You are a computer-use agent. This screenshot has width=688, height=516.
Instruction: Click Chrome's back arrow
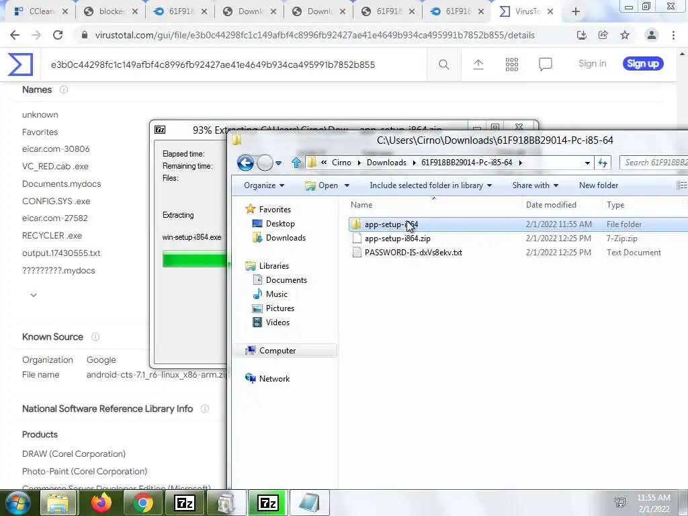click(15, 35)
